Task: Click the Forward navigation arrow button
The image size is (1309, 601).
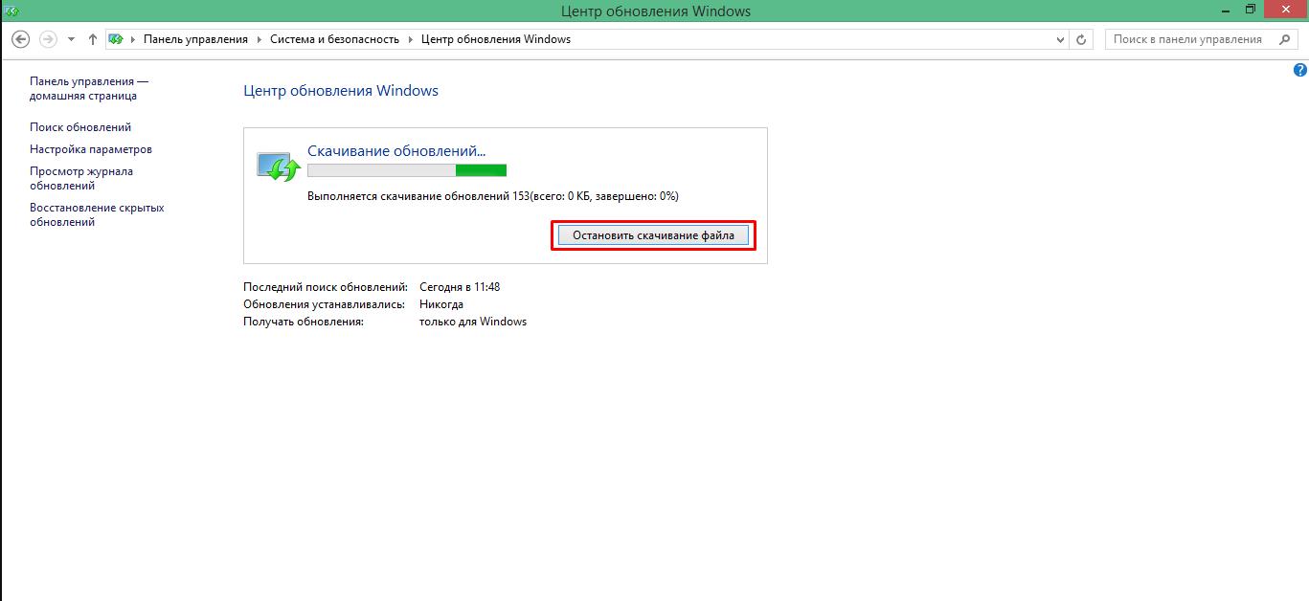Action: click(x=48, y=39)
